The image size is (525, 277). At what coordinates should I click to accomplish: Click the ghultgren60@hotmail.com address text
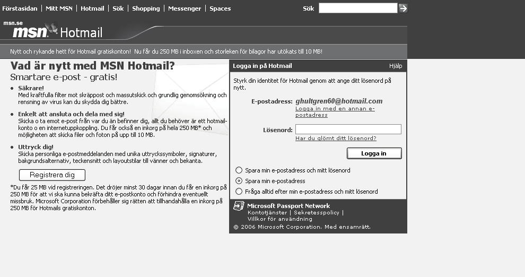(339, 101)
